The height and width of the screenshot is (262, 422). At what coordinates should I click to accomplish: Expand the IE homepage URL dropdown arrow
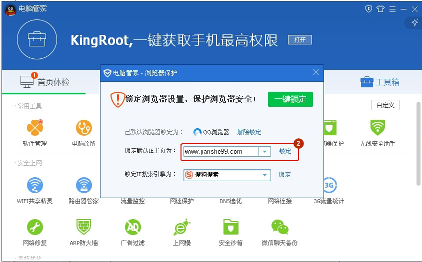[x=264, y=151]
